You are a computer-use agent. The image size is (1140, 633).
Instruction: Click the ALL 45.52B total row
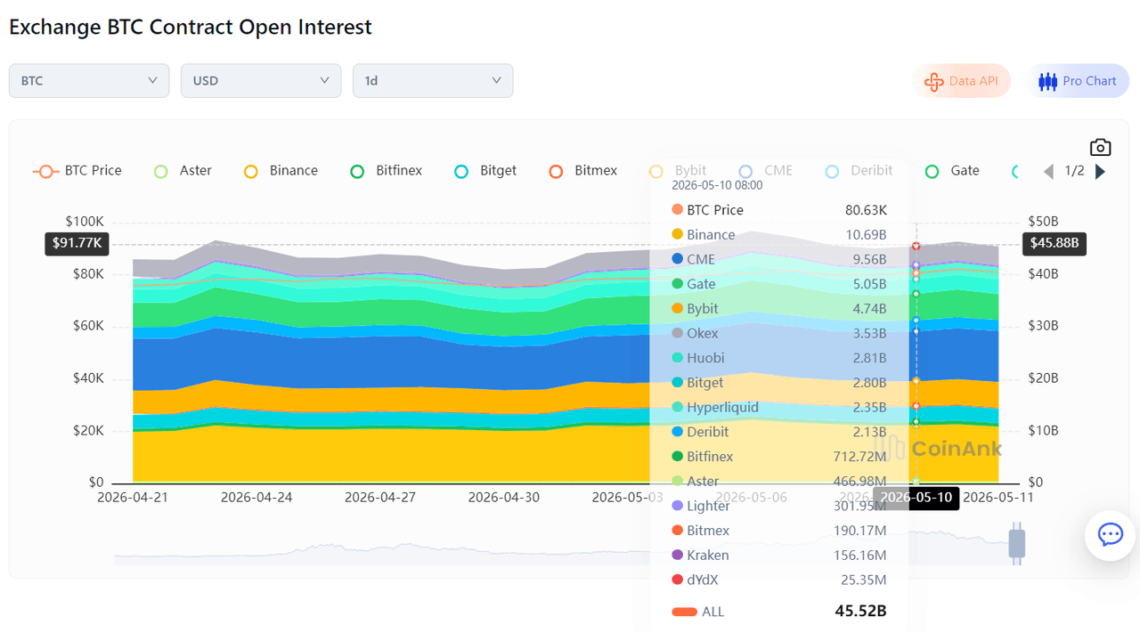pos(779,612)
